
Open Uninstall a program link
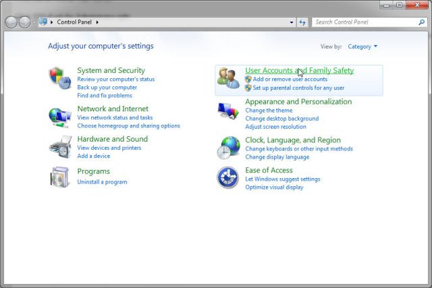coord(102,182)
